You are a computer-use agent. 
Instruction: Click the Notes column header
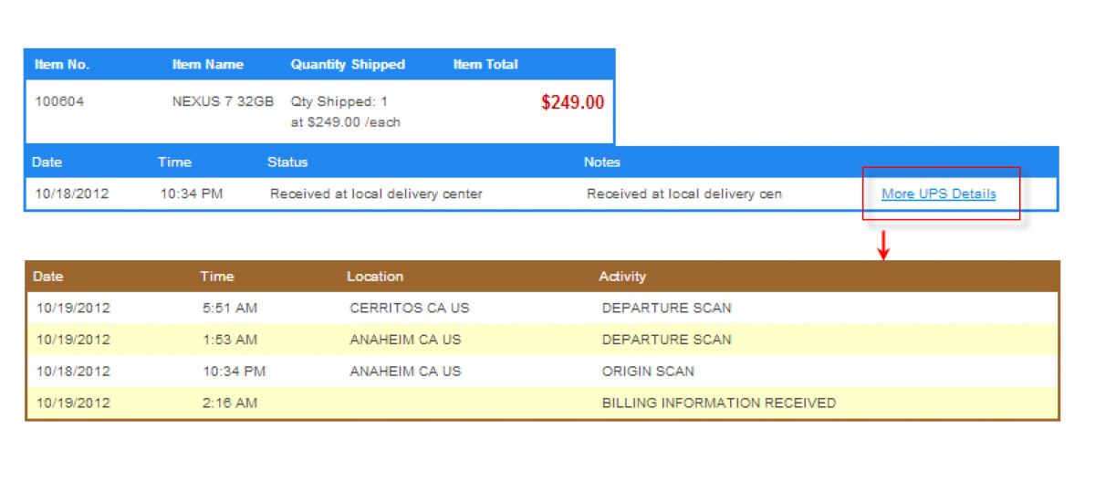point(602,163)
